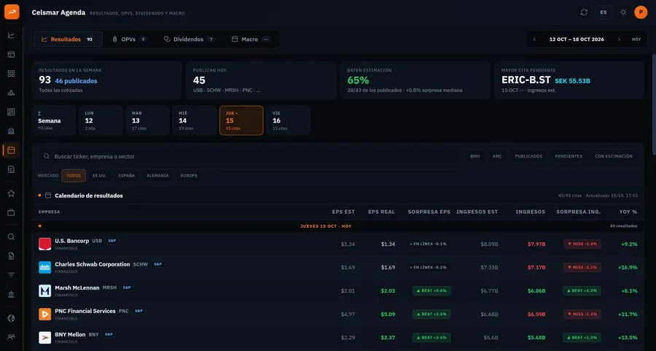Switch to the OPVs tab
Image resolution: width=656 pixels, height=351 pixels.
(x=129, y=39)
